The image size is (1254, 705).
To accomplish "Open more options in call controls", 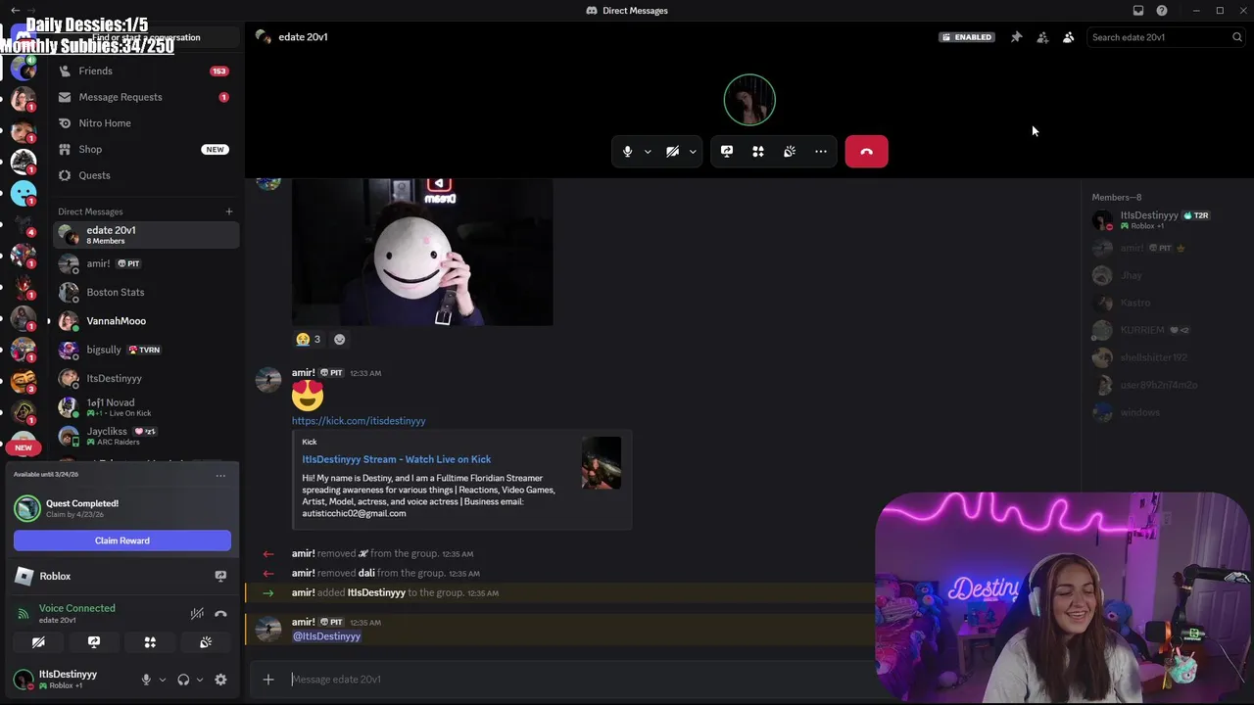I will pos(821,152).
